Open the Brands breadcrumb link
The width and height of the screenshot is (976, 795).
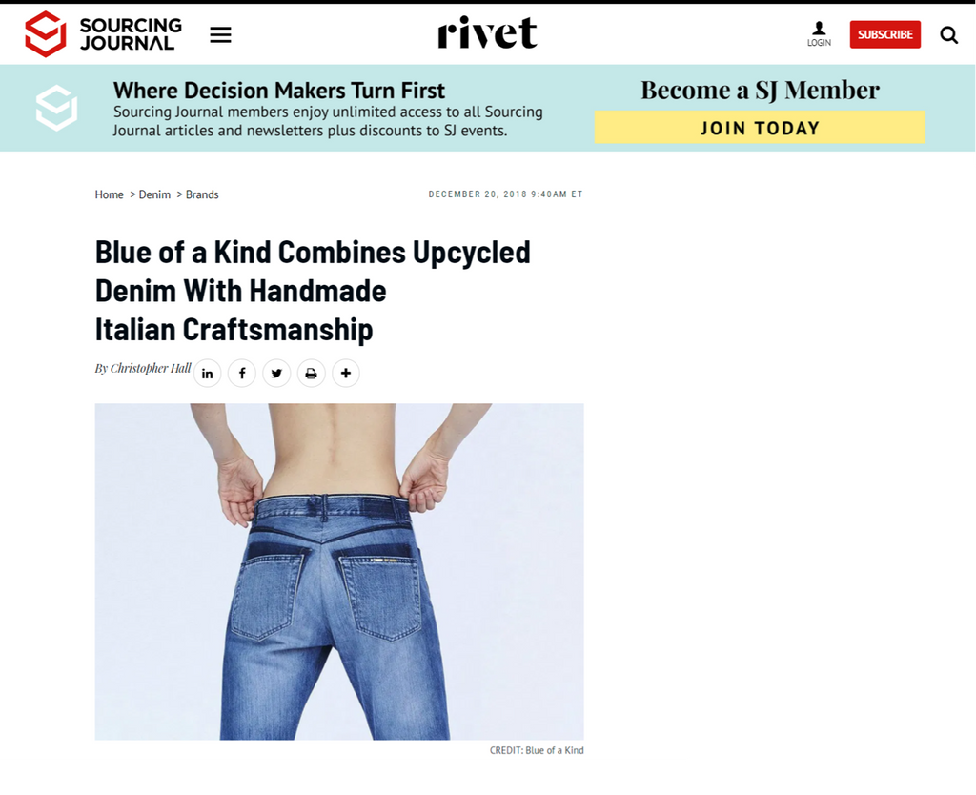point(202,194)
